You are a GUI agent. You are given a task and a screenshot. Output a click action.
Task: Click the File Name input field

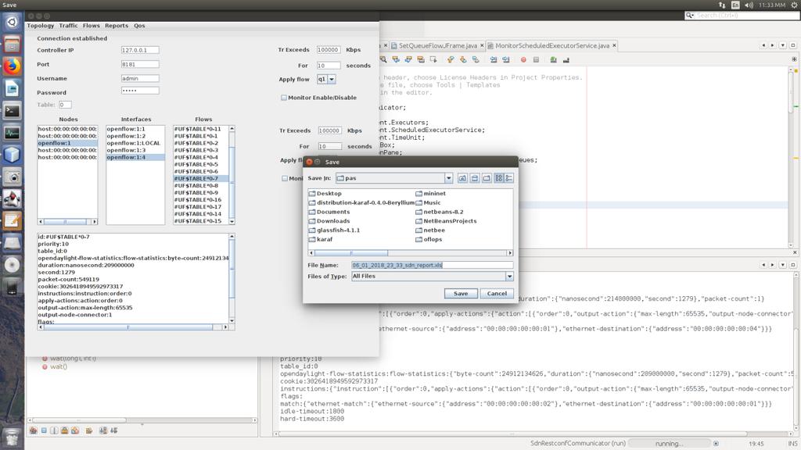432,265
